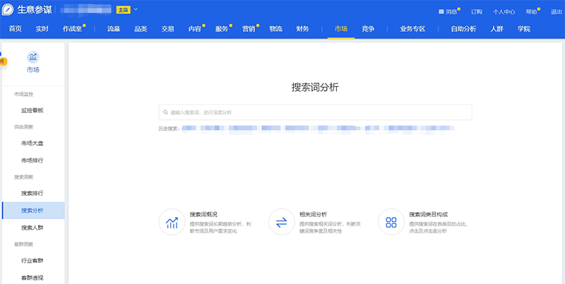Switch to the 竞争 tab
The width and height of the screenshot is (565, 284).
pos(367,28)
